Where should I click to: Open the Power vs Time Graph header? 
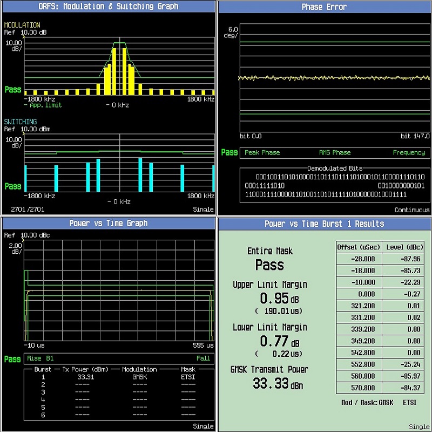(108, 223)
